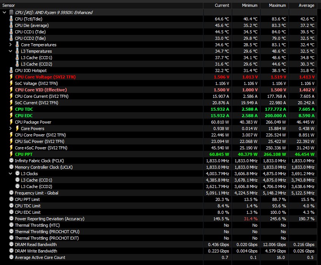
Task: Click the 5,148.2 MHz maximum frequency limit
Action: (x=275, y=193)
